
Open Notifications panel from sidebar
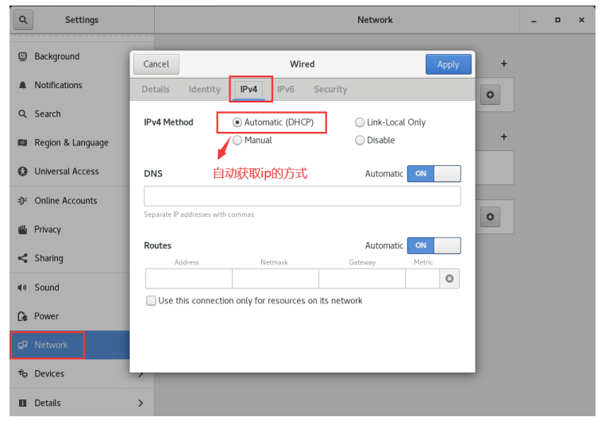point(58,85)
